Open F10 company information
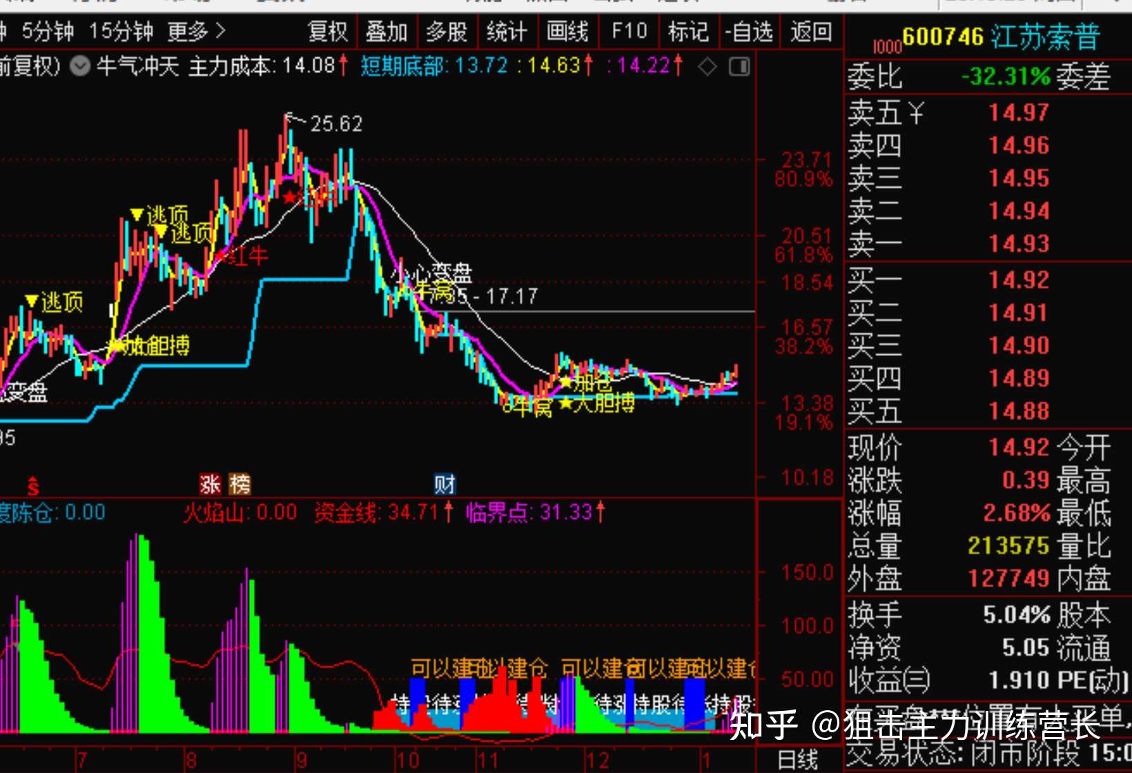The width and height of the screenshot is (1132, 773). pos(628,31)
